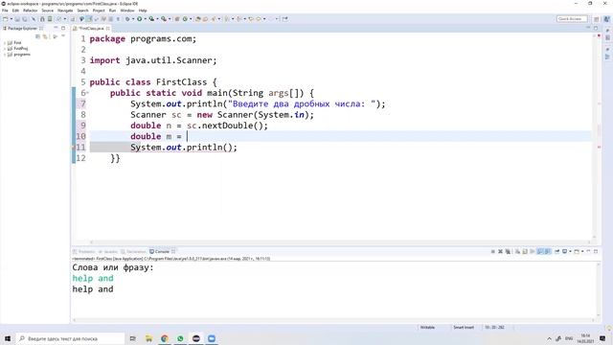Screen dimensions: 613x345
Task: Click the Open Perspective icon
Action: (597, 19)
